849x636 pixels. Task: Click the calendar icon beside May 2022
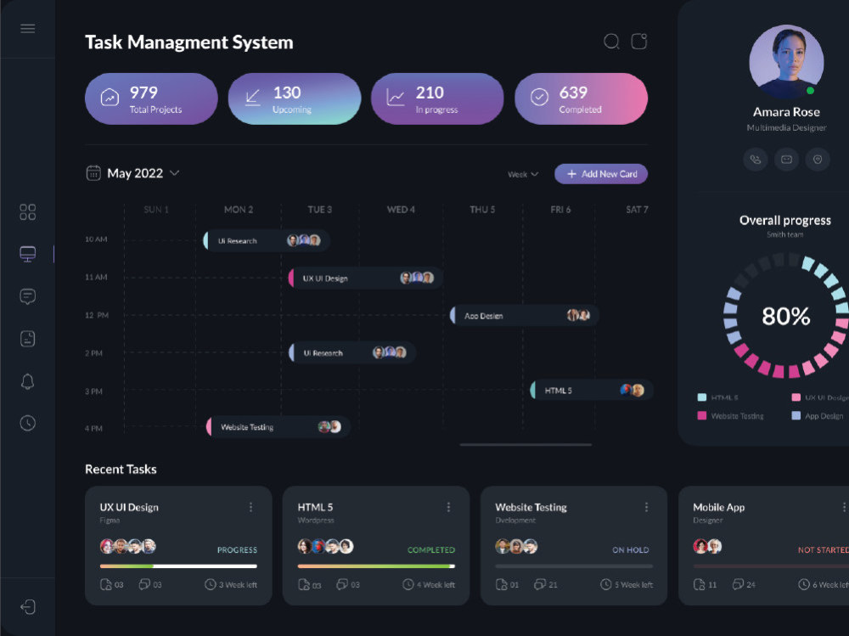pos(93,173)
